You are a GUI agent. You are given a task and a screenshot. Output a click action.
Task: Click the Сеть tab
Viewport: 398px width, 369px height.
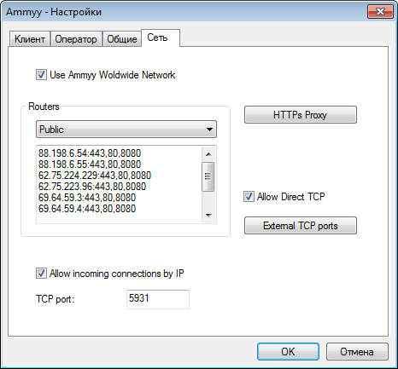161,37
